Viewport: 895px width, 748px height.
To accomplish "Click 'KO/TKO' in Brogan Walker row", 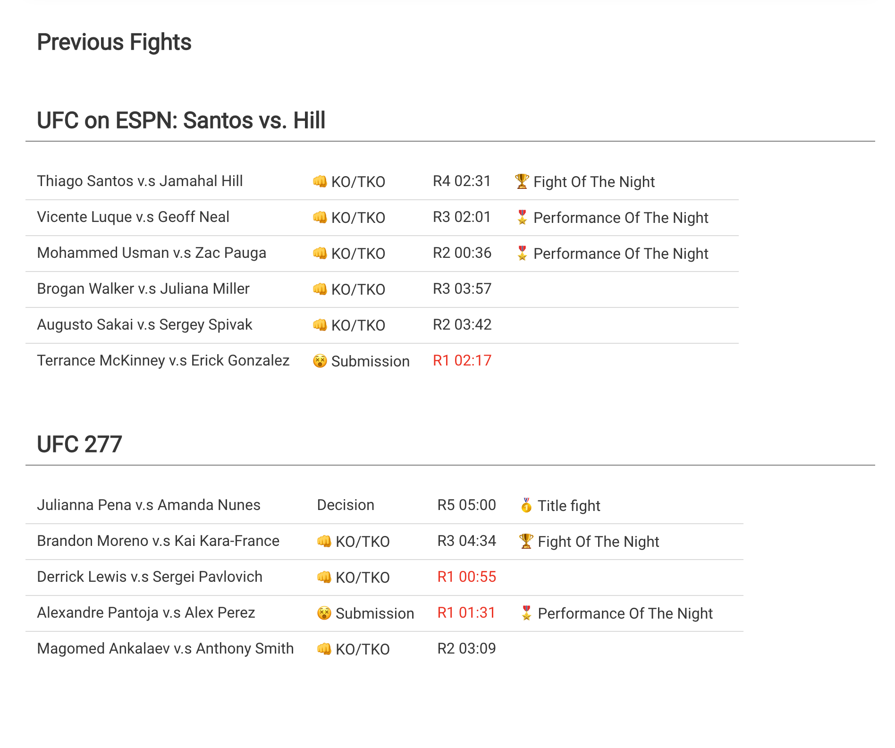I will [358, 289].
